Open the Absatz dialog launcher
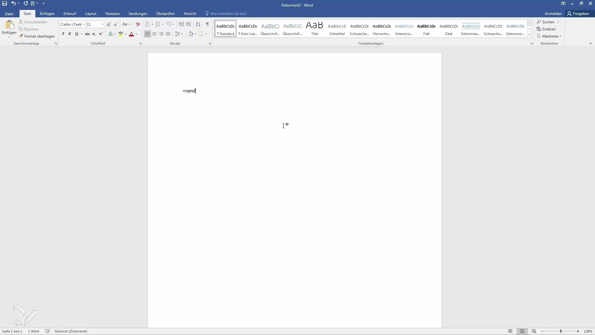This screenshot has width=595, height=335. [210, 44]
